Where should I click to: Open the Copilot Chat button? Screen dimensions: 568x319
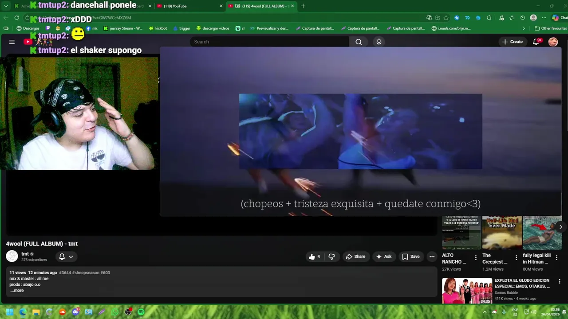point(559,18)
